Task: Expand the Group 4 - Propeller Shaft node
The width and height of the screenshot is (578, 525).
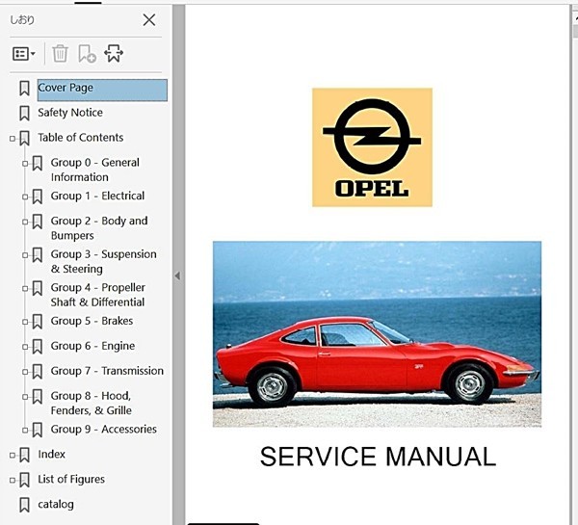Action: [x=25, y=288]
